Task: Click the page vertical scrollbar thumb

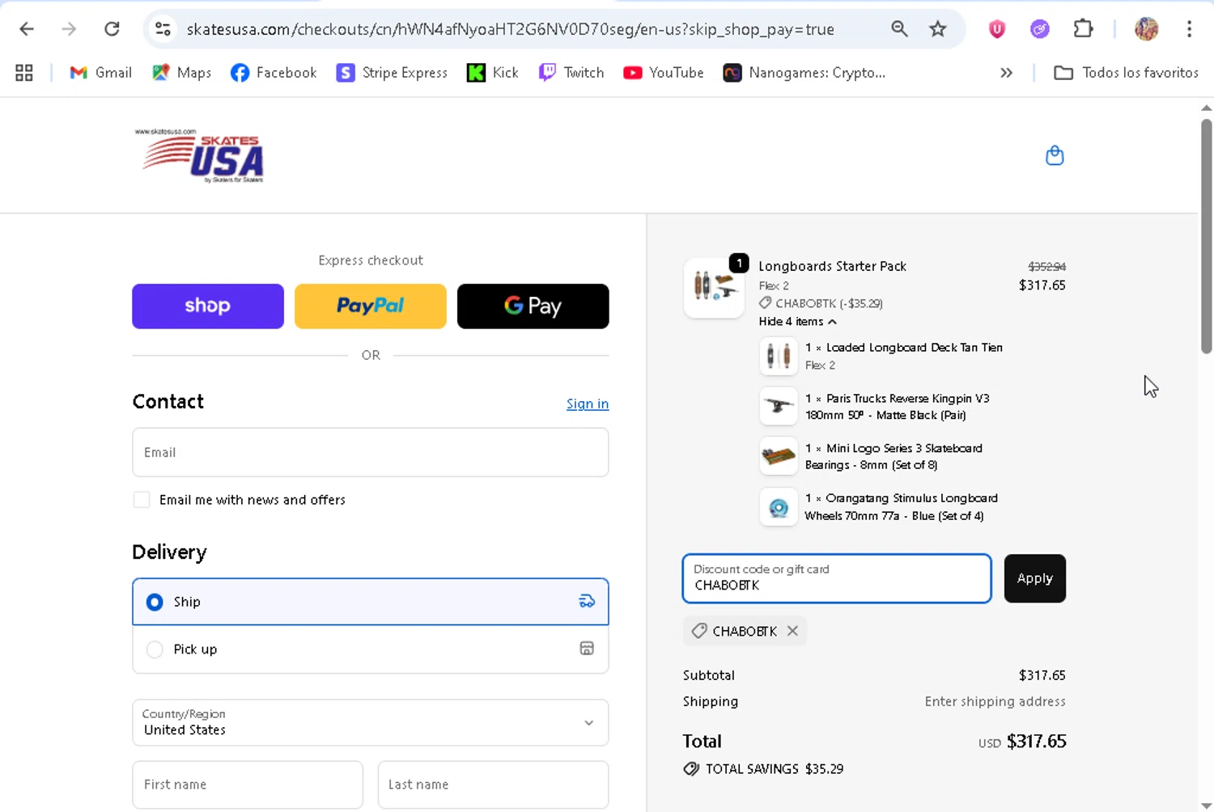Action: point(1206,236)
